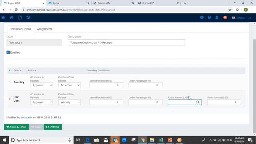Screen dimensions: 256x144
Task: Open the Assignments tab
Action: click(x=44, y=29)
